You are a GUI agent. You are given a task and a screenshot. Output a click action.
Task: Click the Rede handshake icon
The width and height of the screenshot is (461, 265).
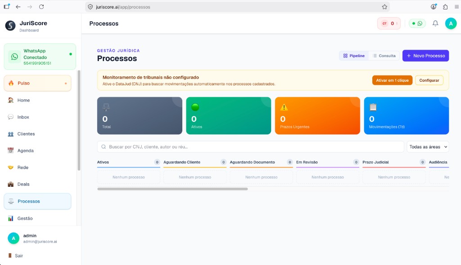click(11, 167)
